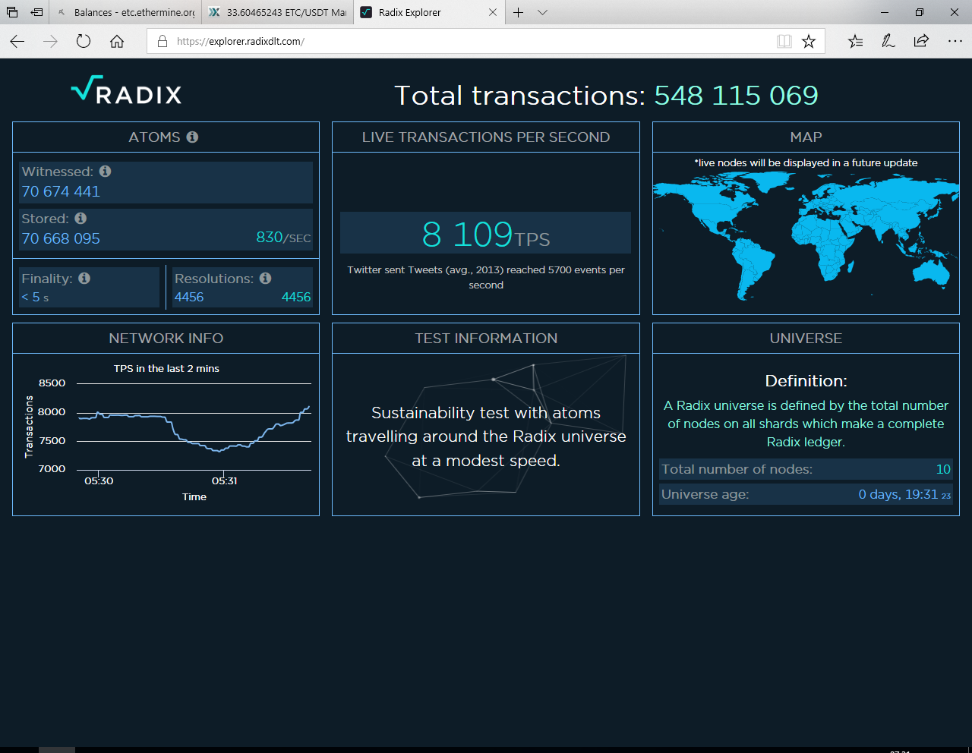The width and height of the screenshot is (972, 753).
Task: Click the browser Back arrow
Action: pyautogui.click(x=17, y=41)
